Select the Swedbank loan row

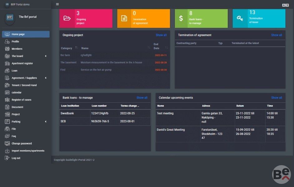[105, 113]
